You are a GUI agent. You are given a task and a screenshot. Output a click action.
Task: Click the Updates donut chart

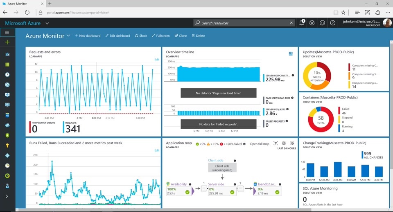pos(317,76)
